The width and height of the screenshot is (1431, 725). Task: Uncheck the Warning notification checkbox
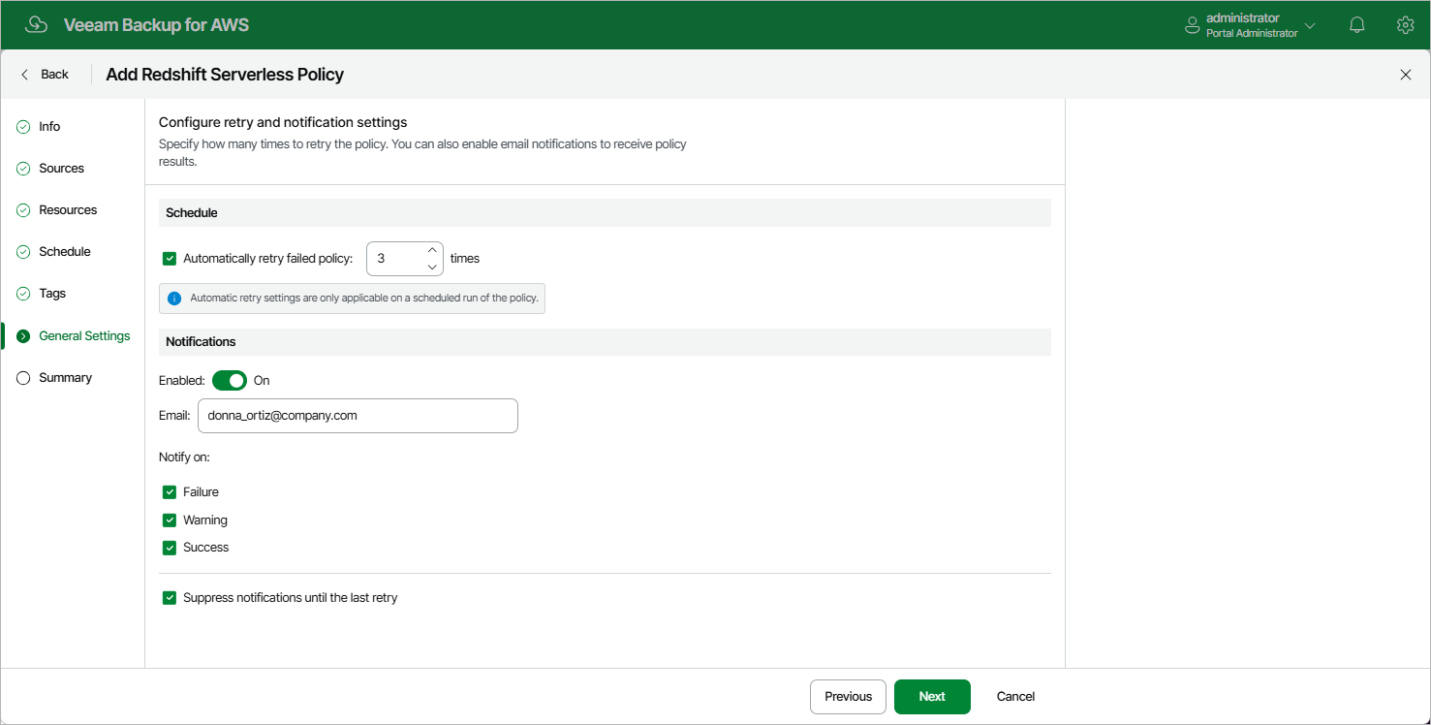[170, 520]
